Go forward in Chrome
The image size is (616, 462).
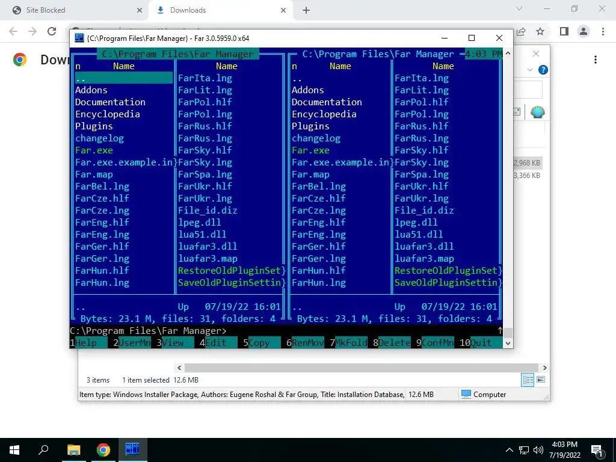[x=32, y=31]
